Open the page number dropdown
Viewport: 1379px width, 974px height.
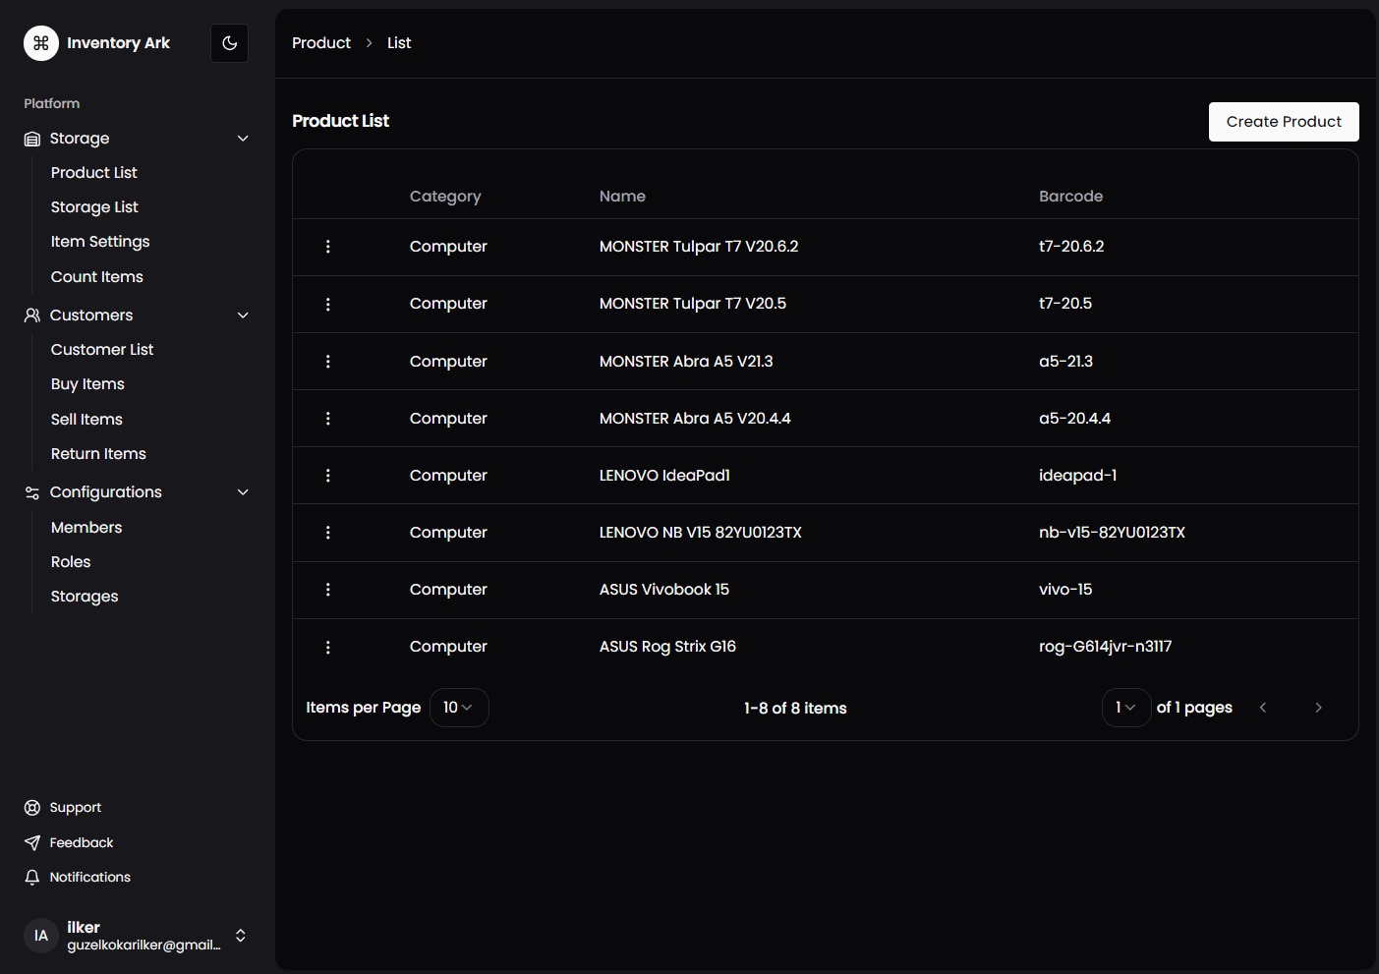[x=1126, y=708]
